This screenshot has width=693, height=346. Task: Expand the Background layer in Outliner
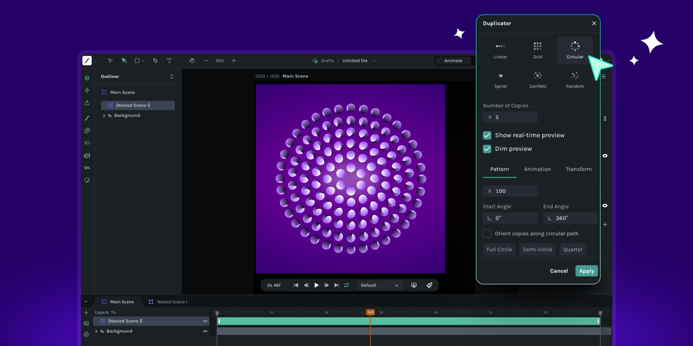click(104, 115)
